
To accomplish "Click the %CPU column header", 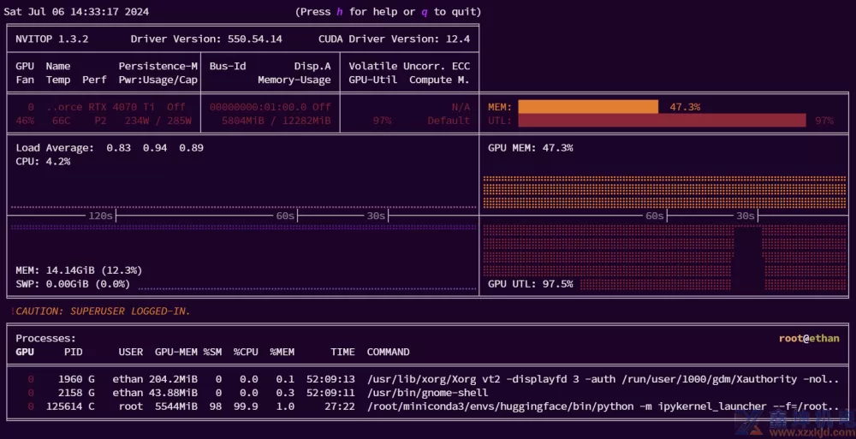I will [x=247, y=353].
